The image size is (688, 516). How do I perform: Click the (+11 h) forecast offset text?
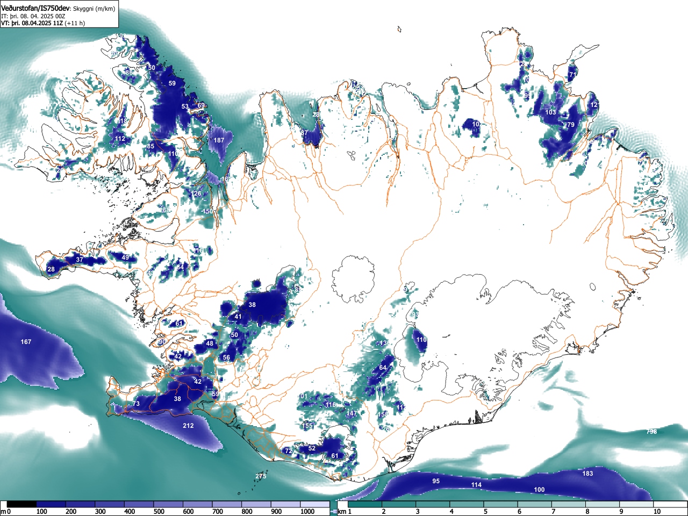pyautogui.click(x=75, y=23)
